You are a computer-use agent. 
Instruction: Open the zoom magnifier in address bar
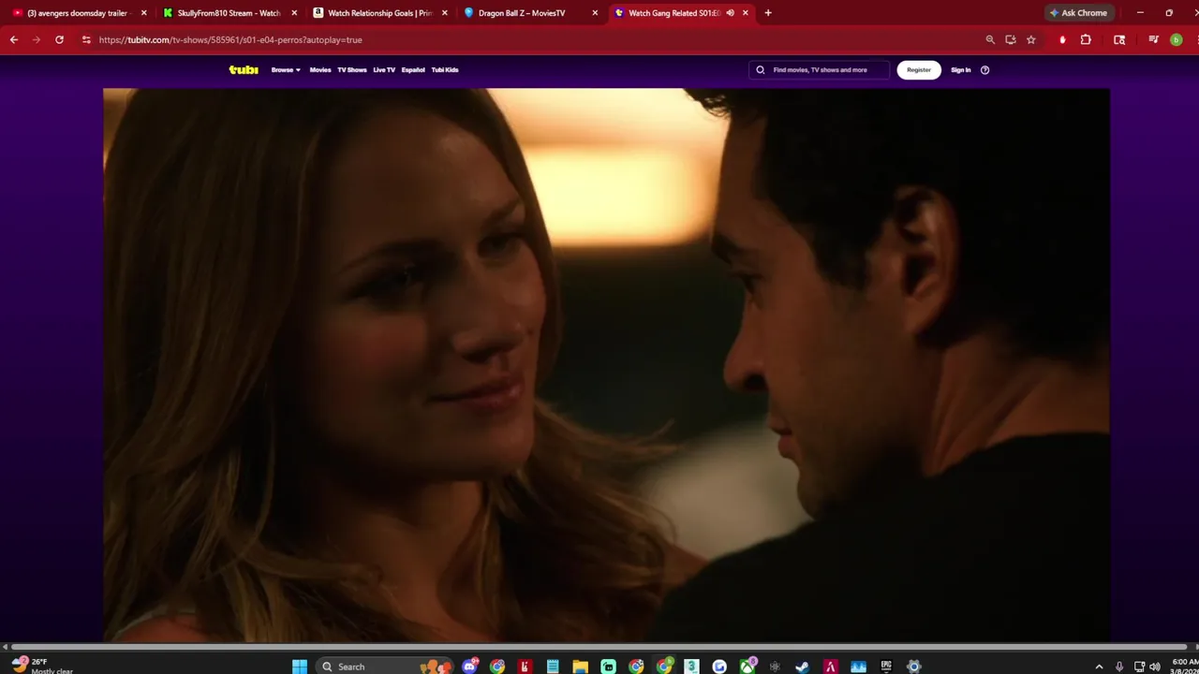tap(990, 39)
